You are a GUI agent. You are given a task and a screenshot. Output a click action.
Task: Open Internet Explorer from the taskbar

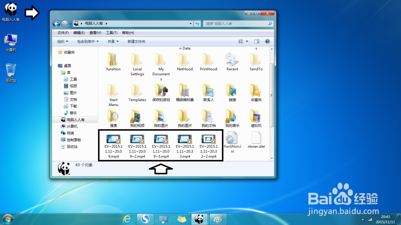coord(127,219)
